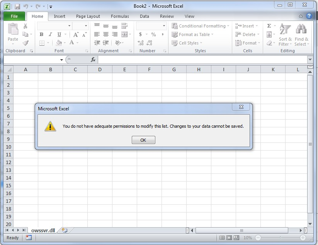Toggle Align Text Right
The height and width of the screenshot is (245, 318).
click(x=115, y=34)
